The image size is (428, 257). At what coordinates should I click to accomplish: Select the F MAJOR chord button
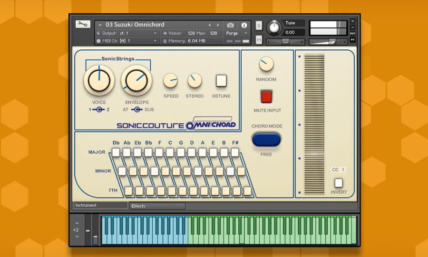[x=159, y=153]
